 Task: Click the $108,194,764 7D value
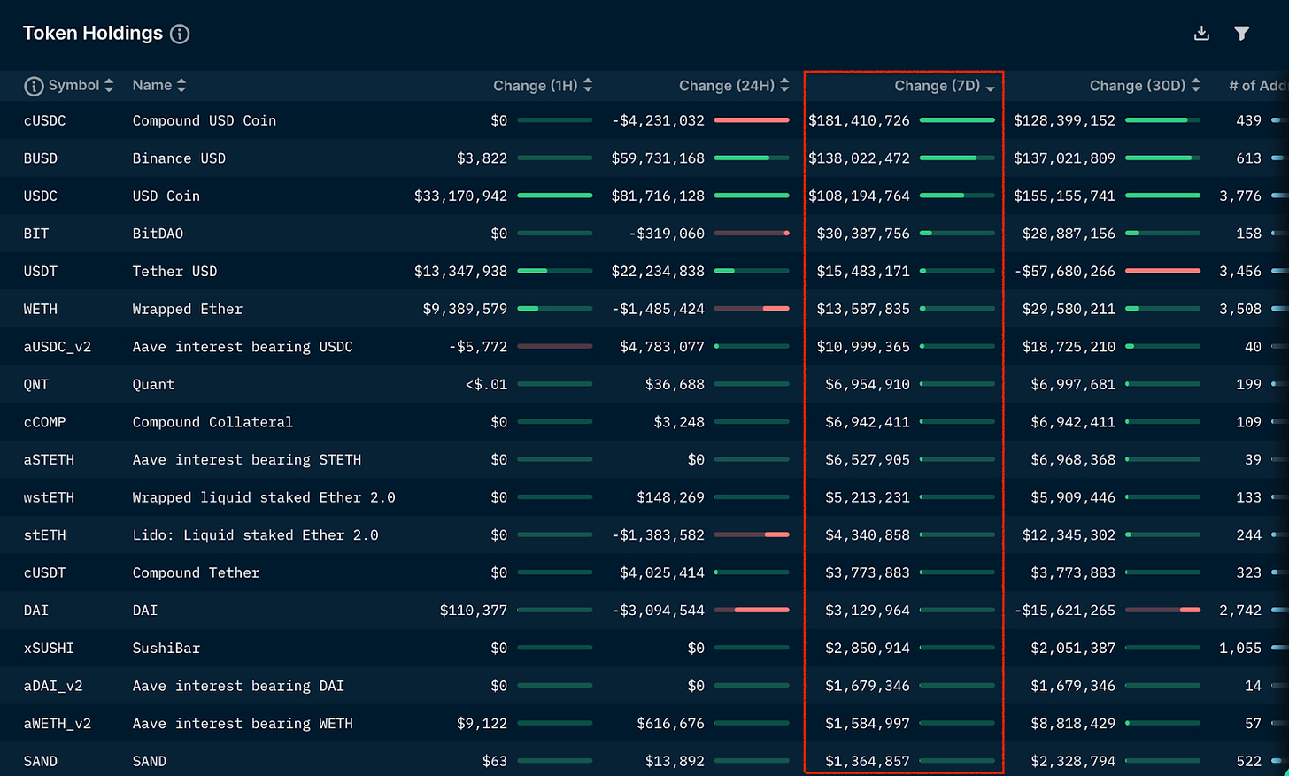point(859,196)
